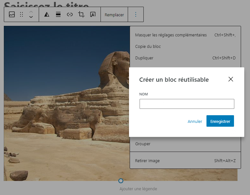Click the image block type icon
The height and width of the screenshot is (195, 250).
pyautogui.click(x=12, y=14)
